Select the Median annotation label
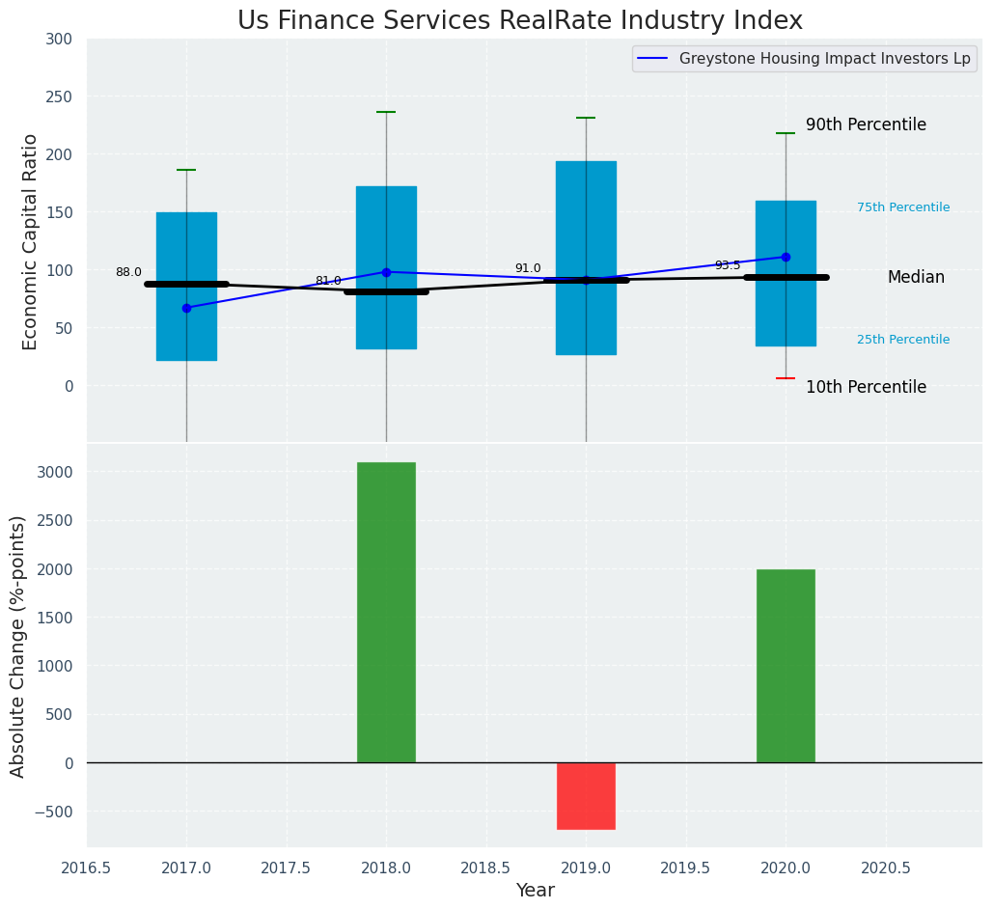Viewport: 993px width, 909px height. pyautogui.click(x=916, y=278)
